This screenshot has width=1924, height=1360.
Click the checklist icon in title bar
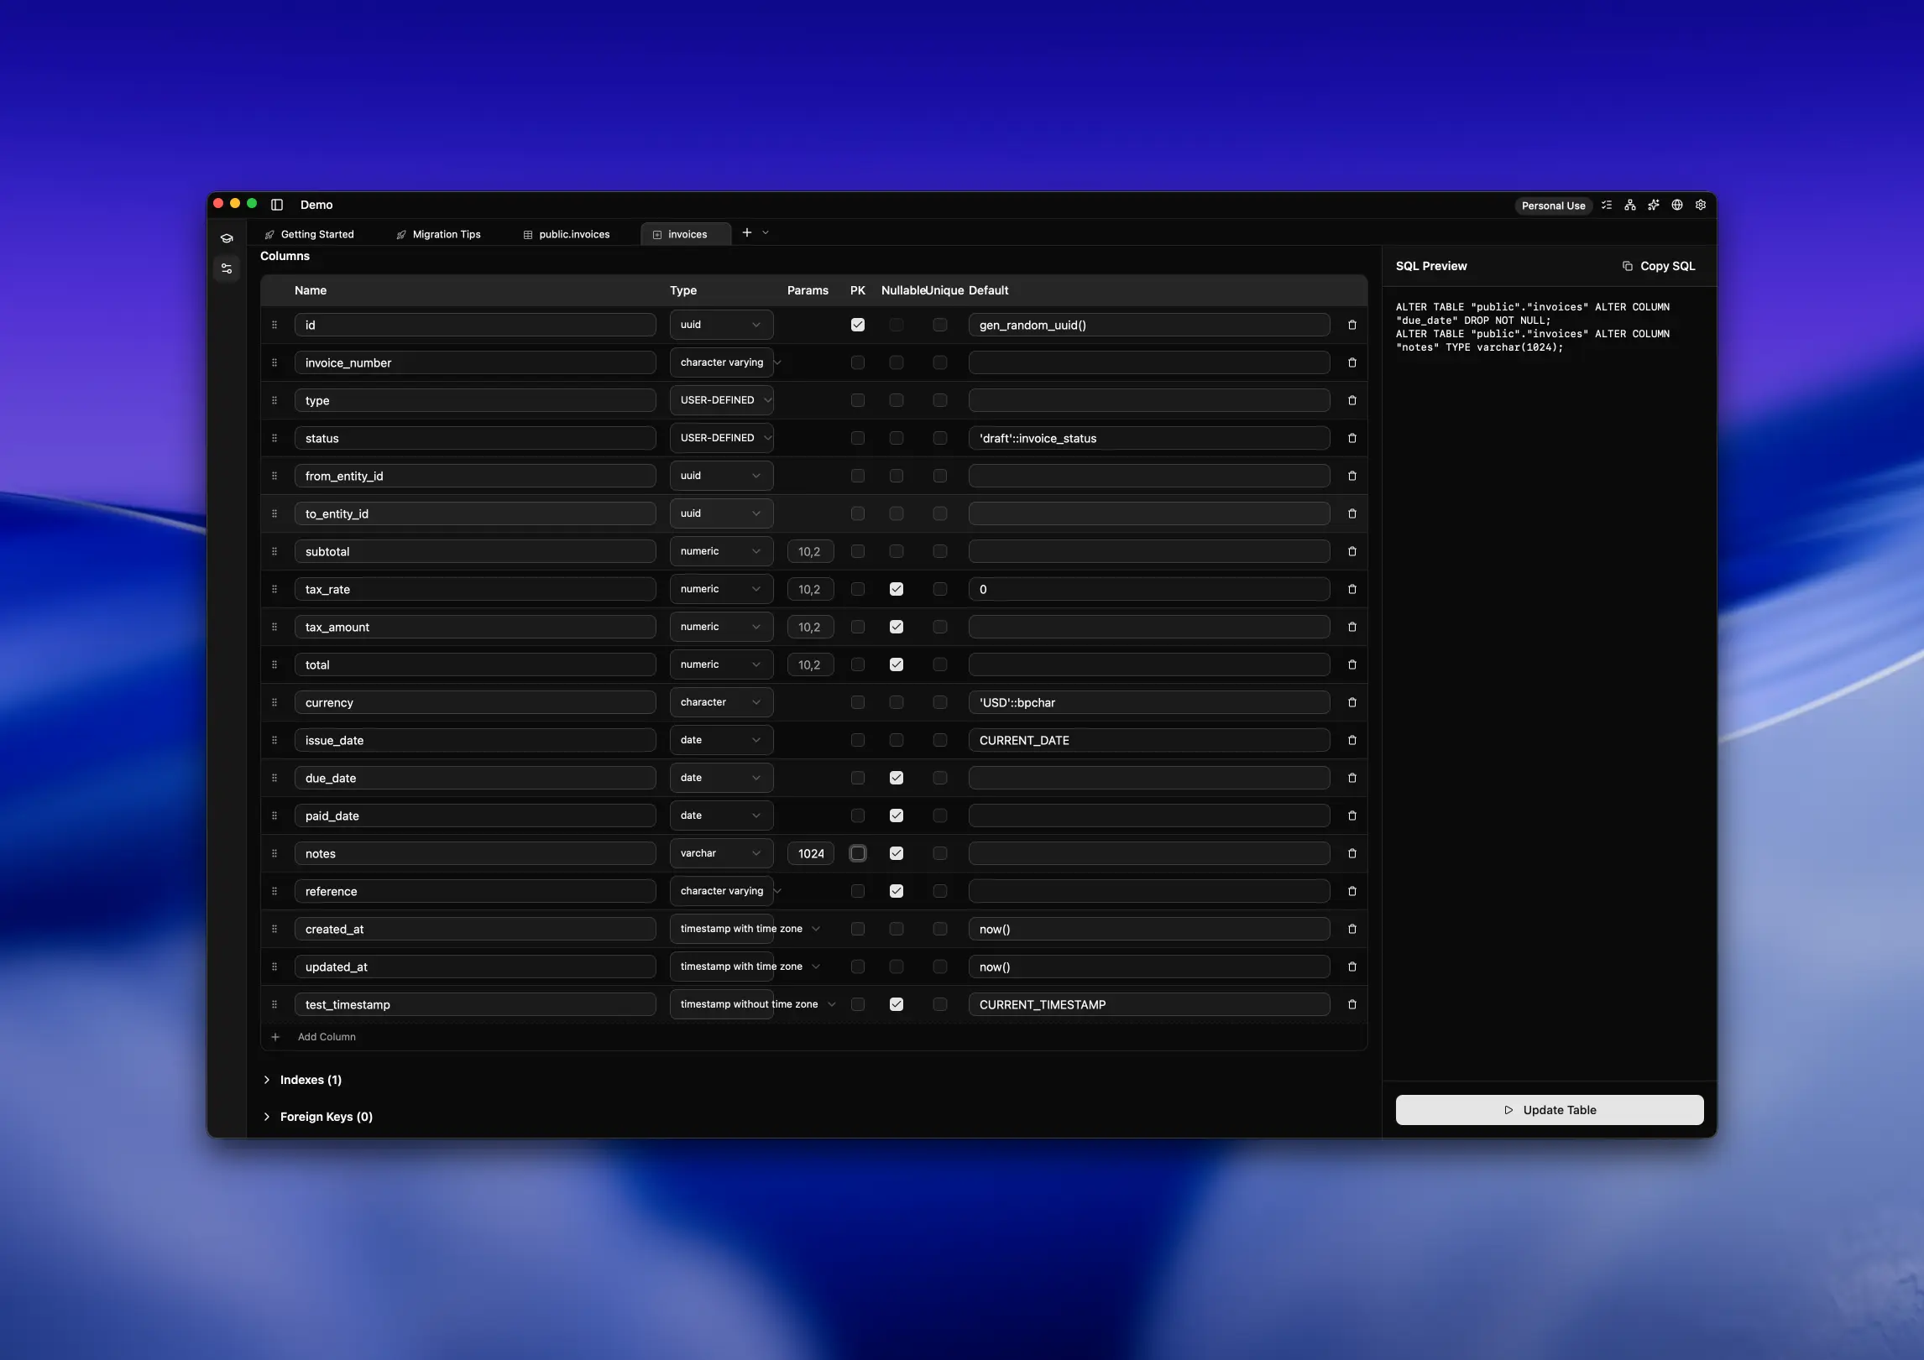1606,205
